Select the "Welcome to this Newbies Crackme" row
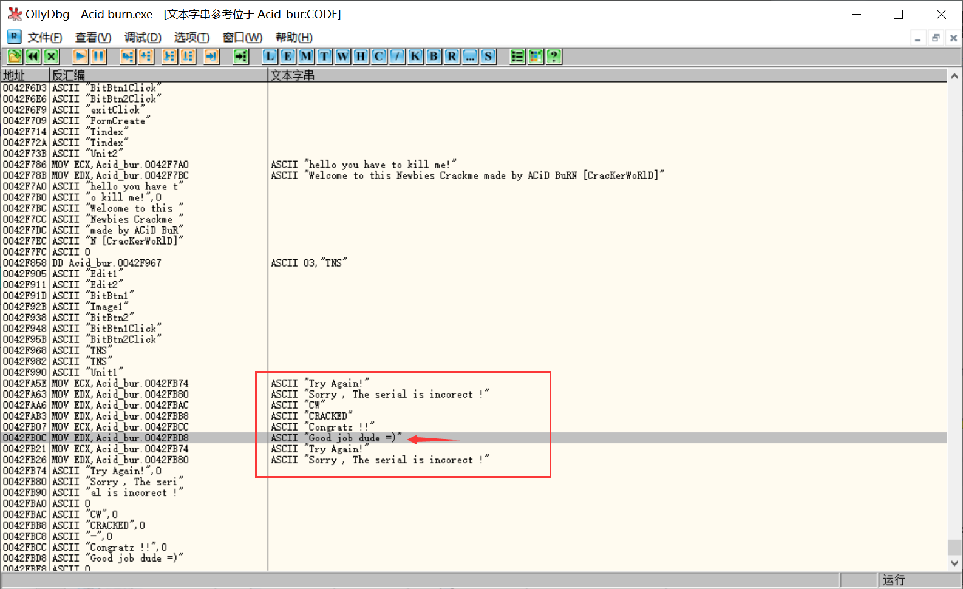 click(474, 175)
